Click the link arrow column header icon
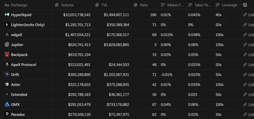 pyautogui.click(x=245, y=5)
